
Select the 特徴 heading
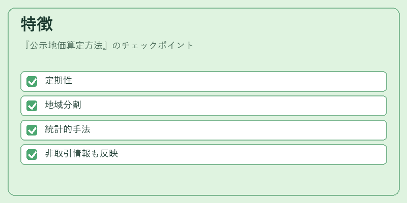37,24
